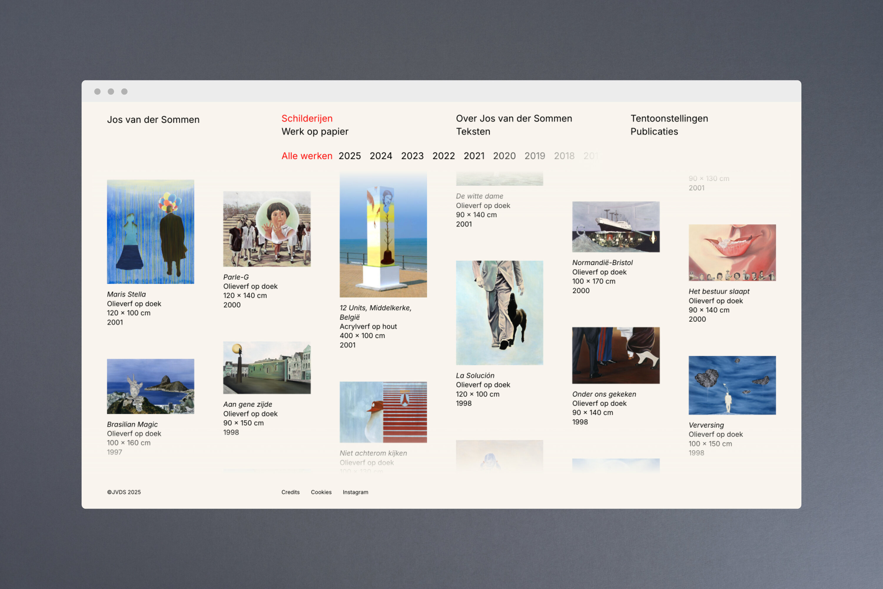883x589 pixels.
Task: Click the Het bestuur slaapt title
Action: [719, 291]
